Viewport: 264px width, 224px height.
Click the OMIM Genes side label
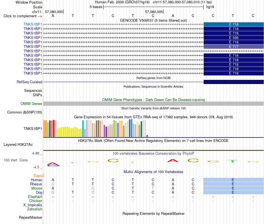click(x=31, y=104)
